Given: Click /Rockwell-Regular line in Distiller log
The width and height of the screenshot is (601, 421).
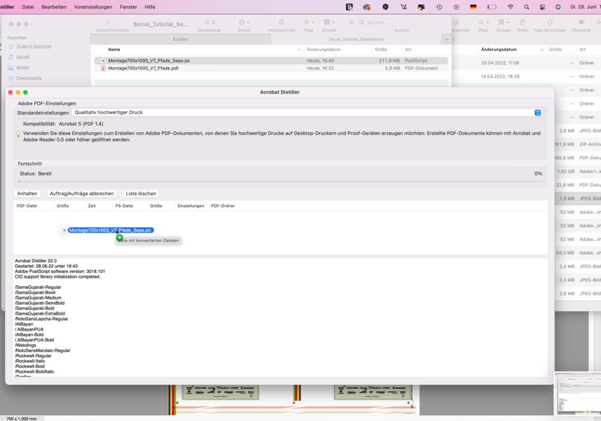Looking at the screenshot, I should click(33, 356).
